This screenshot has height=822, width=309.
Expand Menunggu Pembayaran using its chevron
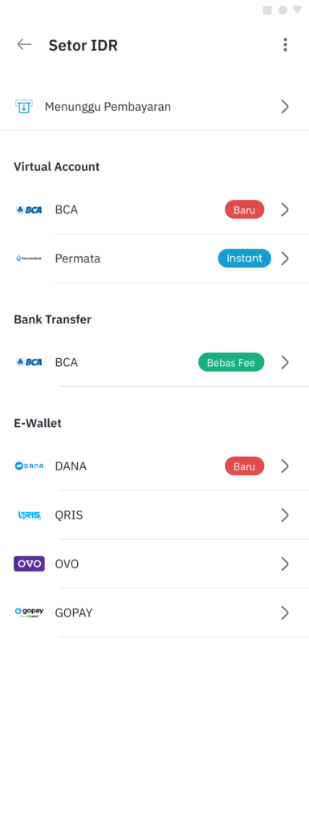pyautogui.click(x=285, y=107)
